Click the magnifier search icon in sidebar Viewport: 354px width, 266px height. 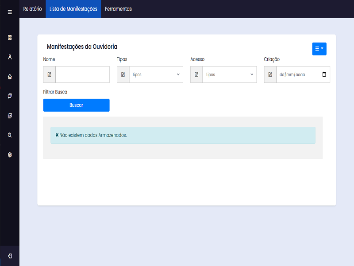point(10,135)
